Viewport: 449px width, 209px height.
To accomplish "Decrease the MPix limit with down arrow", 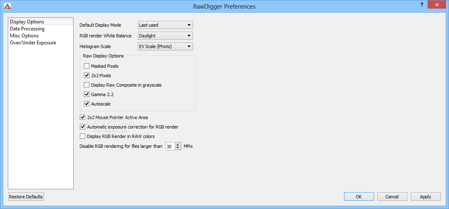I will (x=178, y=148).
